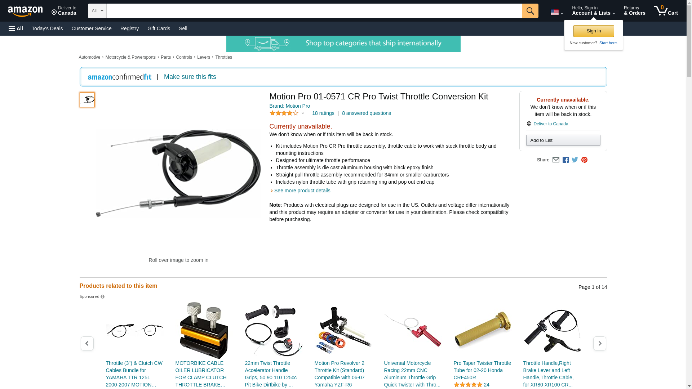Open the language flag selector dropdown

pos(557,12)
